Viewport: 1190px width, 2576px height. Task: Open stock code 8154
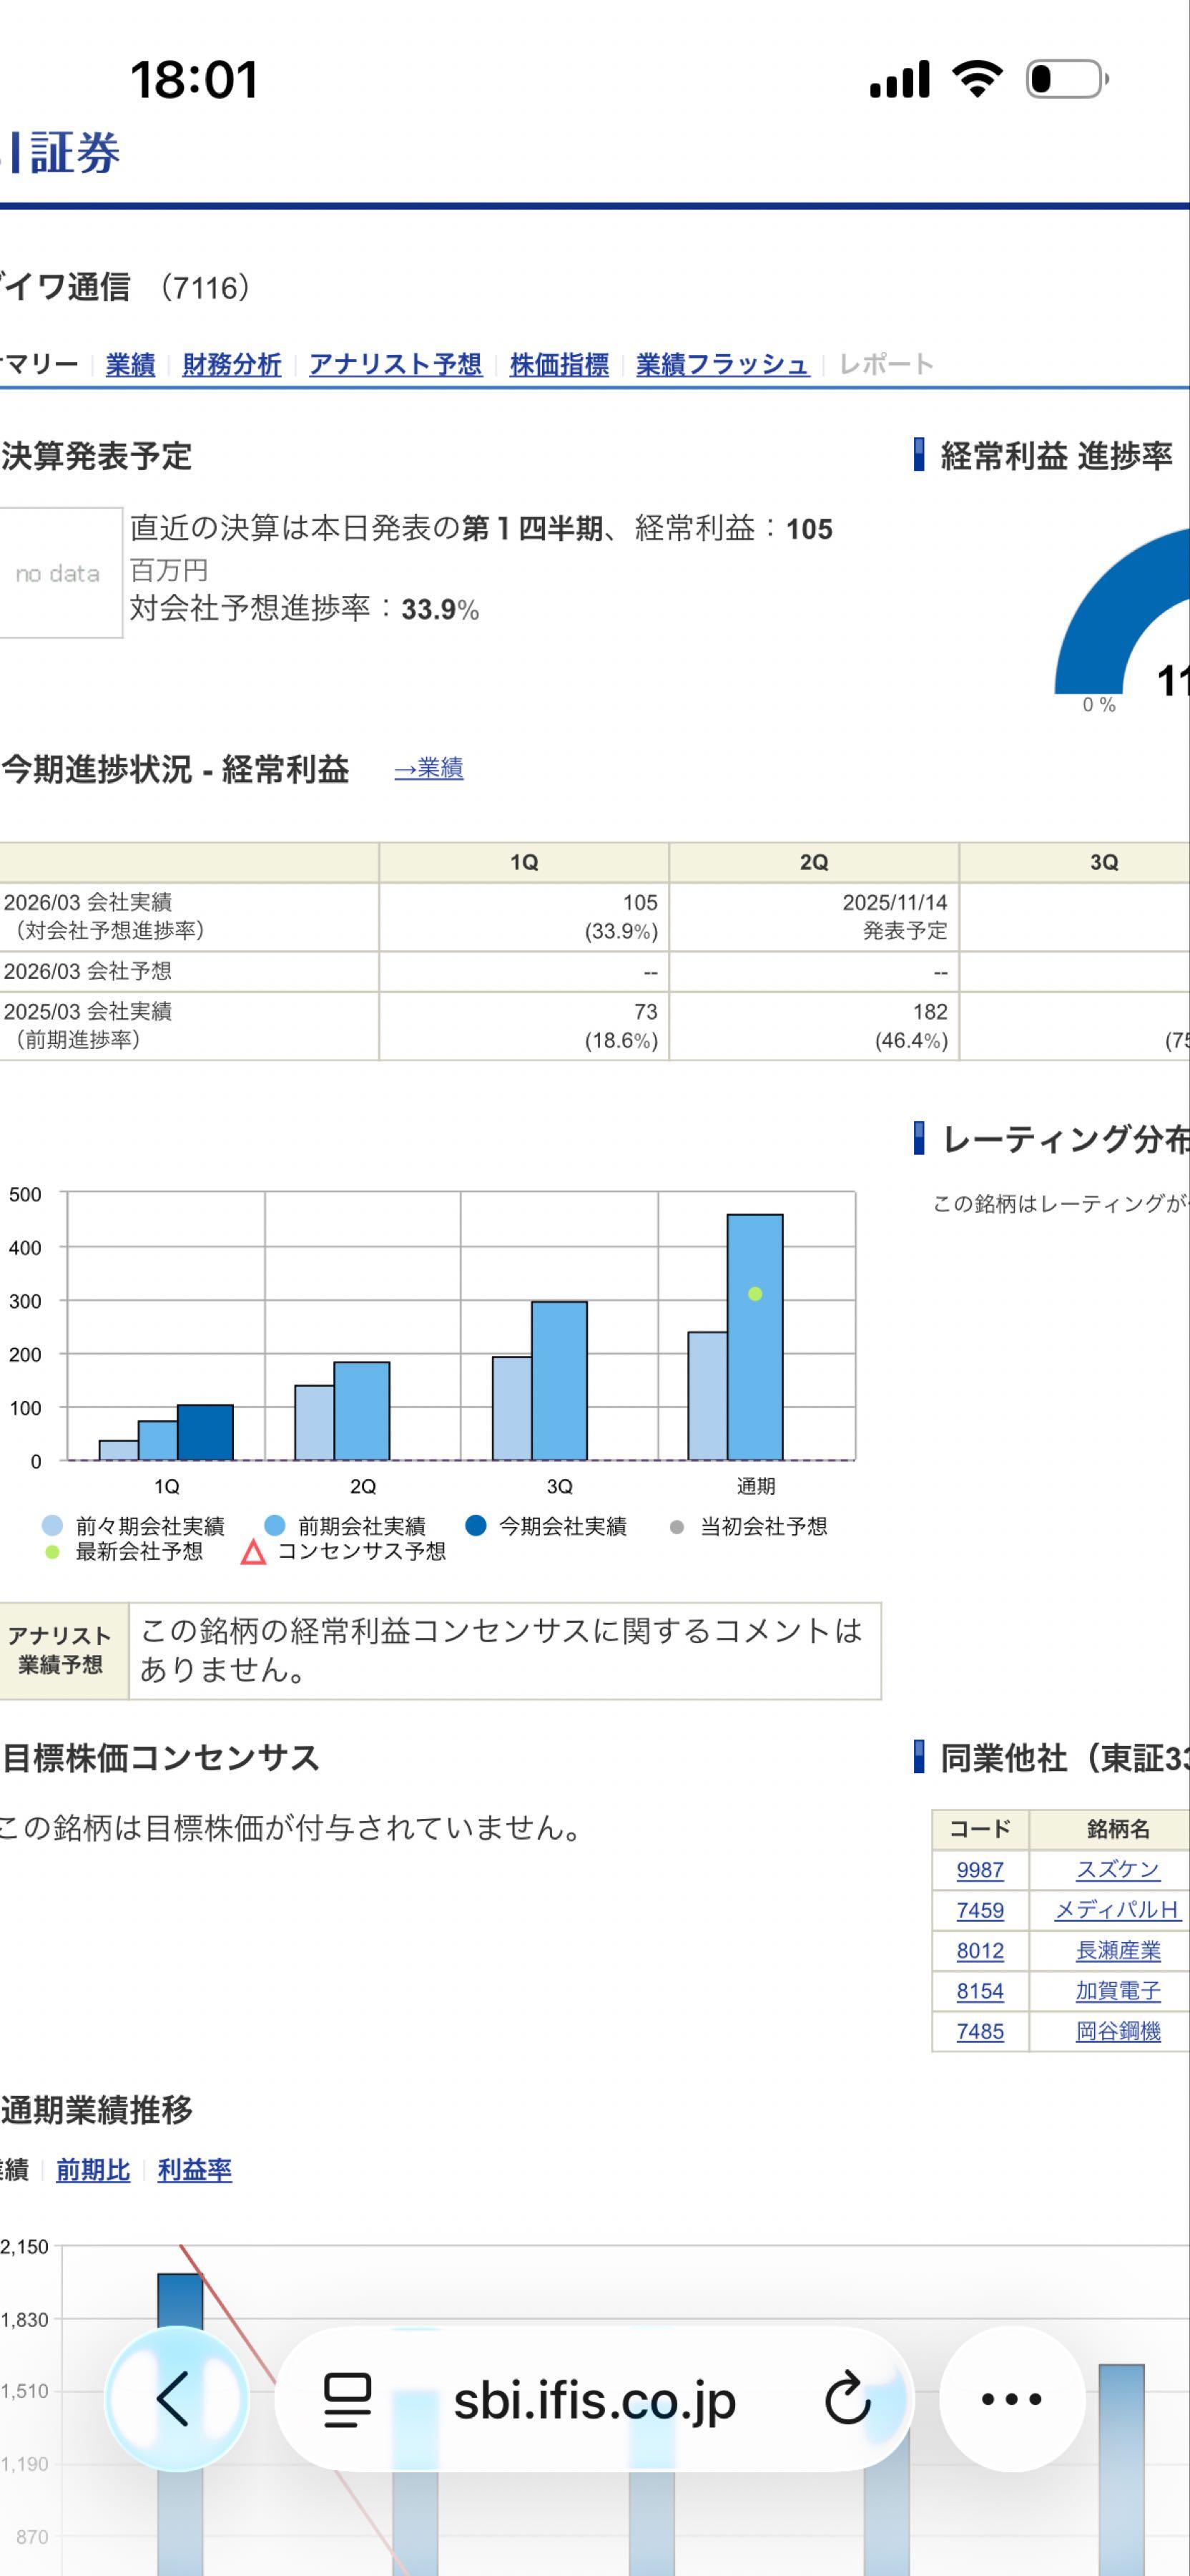(979, 1991)
